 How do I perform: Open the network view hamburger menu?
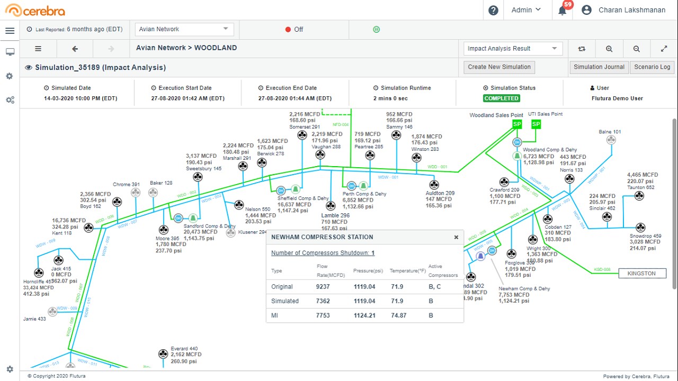click(x=38, y=49)
